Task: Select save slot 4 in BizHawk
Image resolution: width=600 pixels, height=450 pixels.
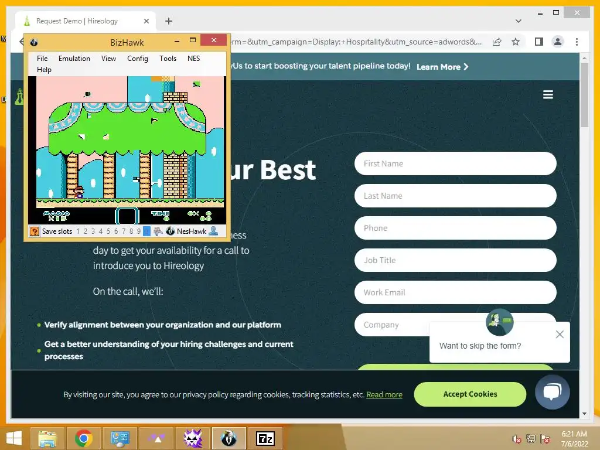Action: (101, 231)
